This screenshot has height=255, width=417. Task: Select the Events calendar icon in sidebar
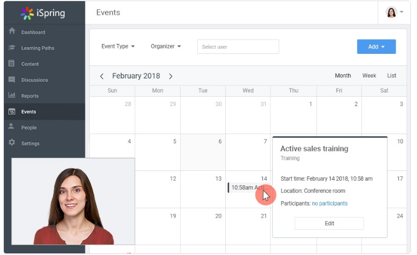tap(12, 112)
